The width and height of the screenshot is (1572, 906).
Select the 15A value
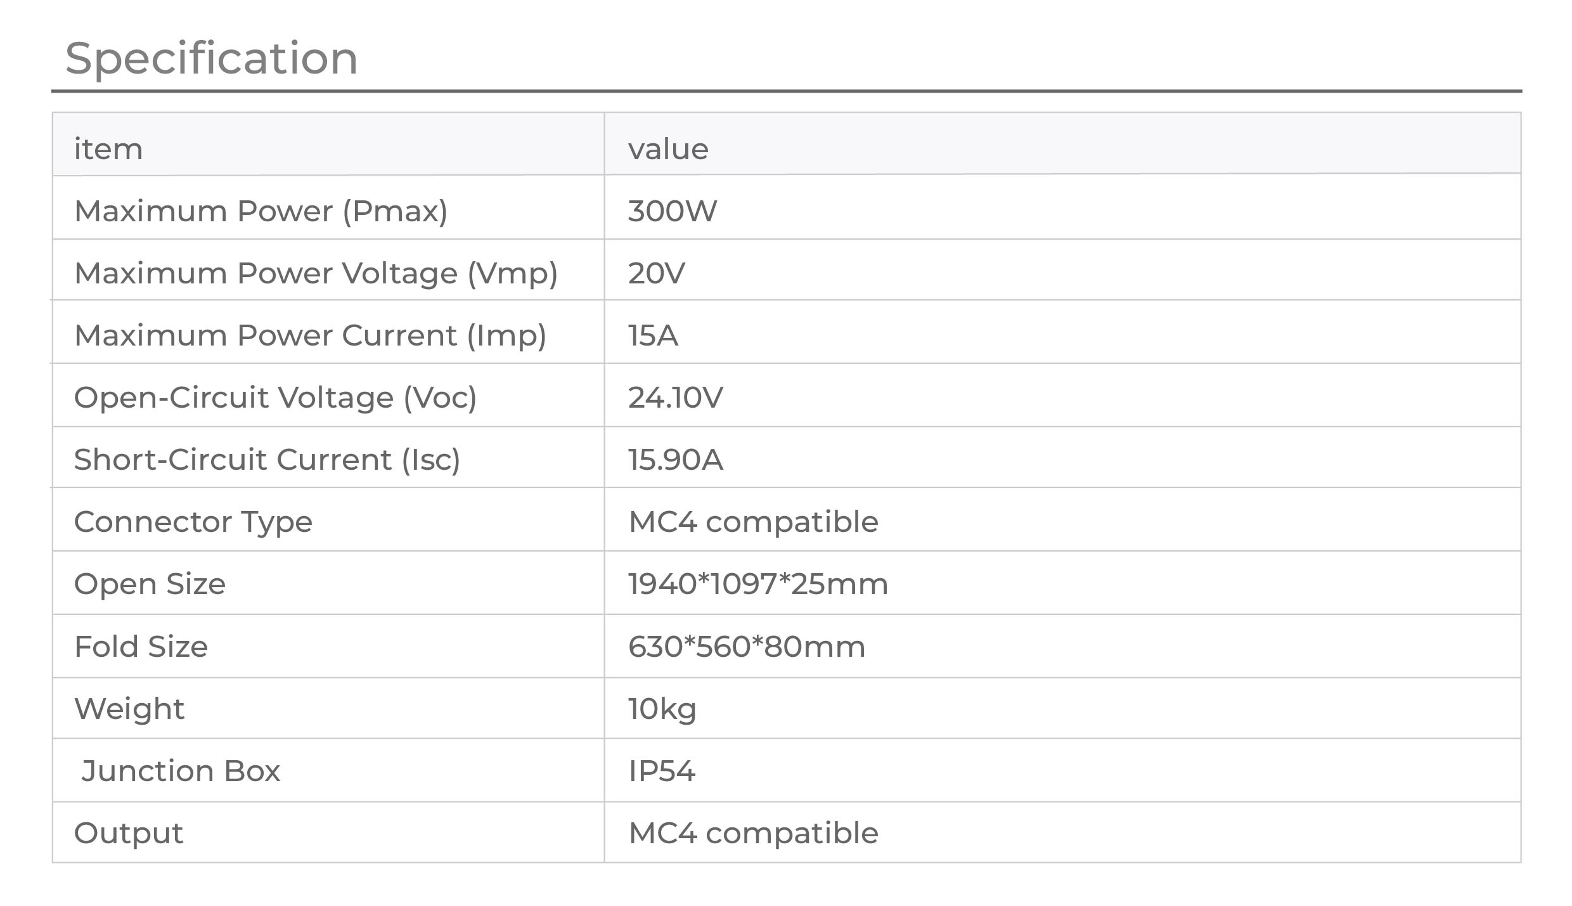pos(653,335)
